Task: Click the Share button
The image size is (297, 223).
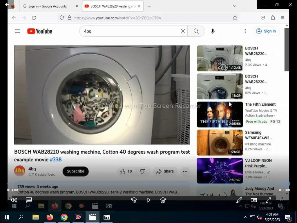Action: [x=165, y=171]
